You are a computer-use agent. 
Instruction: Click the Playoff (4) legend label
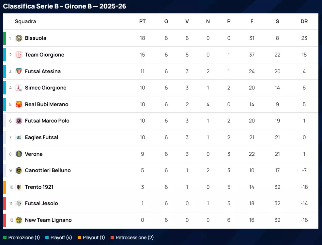(x=61, y=238)
